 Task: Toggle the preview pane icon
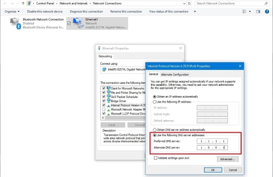[x=258, y=11]
